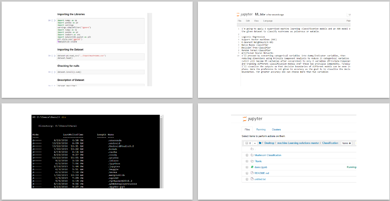Click the dataset=pd.read_csv code cell

coord(101,57)
